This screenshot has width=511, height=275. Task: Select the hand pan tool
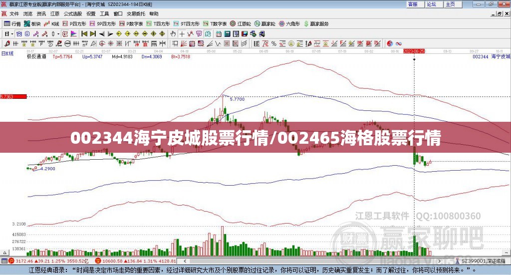(173, 34)
